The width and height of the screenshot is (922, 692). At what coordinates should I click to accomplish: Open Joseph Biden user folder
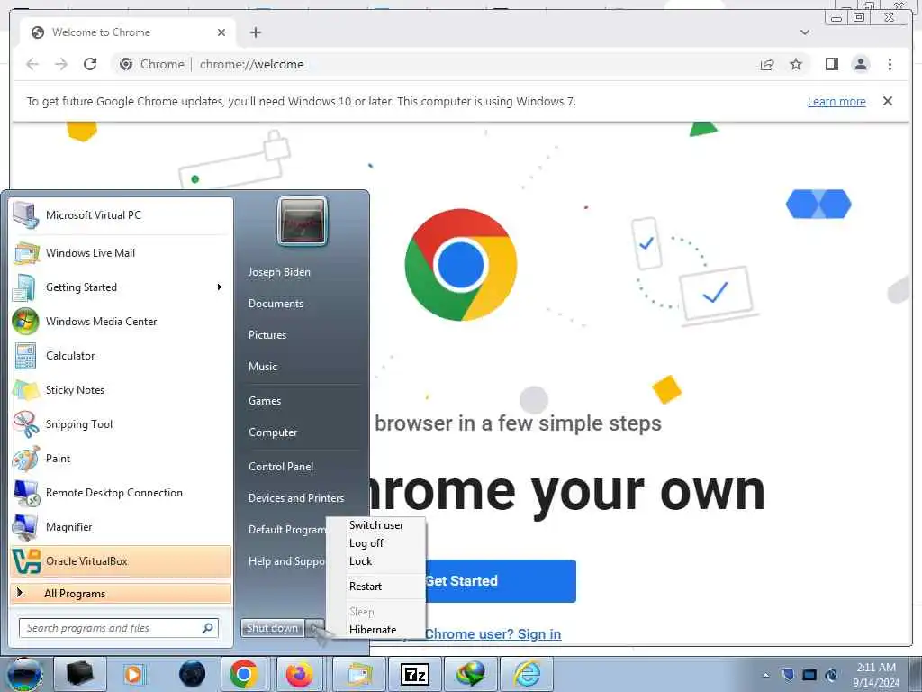pos(279,272)
